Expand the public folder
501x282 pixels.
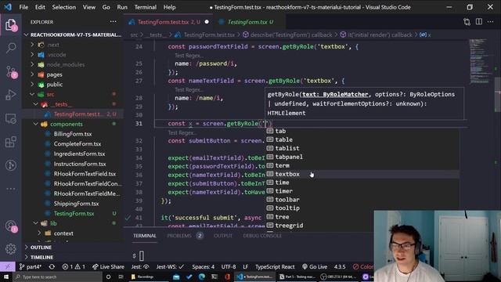[72, 85]
